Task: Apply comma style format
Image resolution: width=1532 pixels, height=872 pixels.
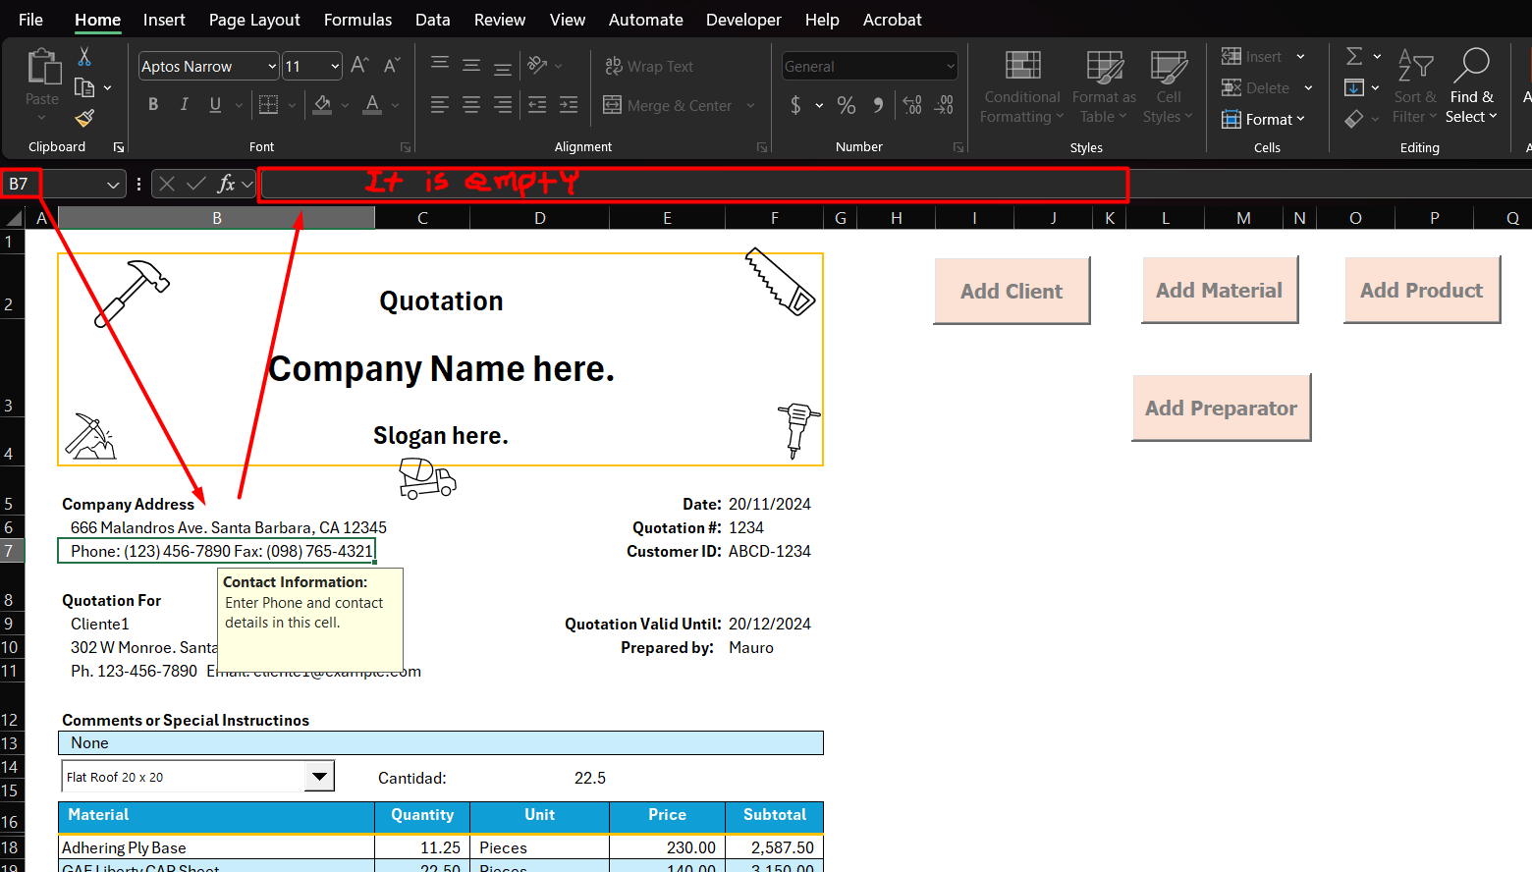Action: point(878,105)
